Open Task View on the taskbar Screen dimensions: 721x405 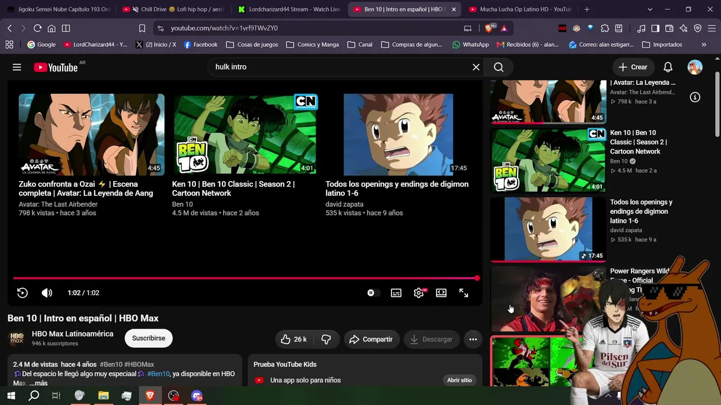pos(56,396)
